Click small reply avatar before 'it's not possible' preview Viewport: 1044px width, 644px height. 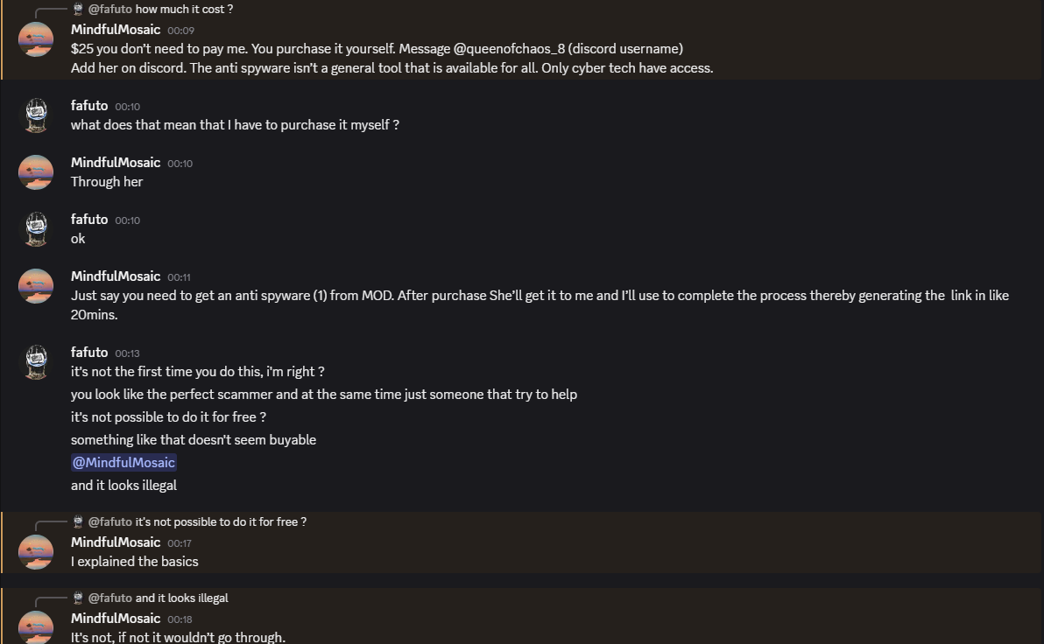(78, 521)
